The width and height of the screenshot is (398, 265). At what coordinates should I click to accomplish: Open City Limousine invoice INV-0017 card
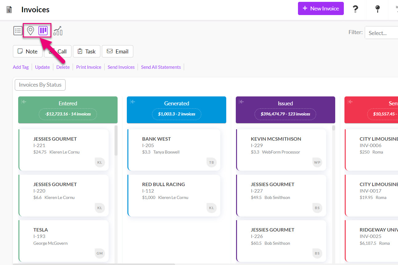[x=372, y=195]
